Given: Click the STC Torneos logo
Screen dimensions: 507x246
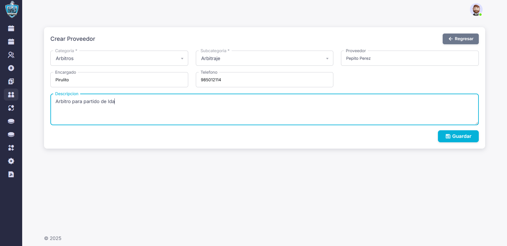Looking at the screenshot, I should coord(12,9).
